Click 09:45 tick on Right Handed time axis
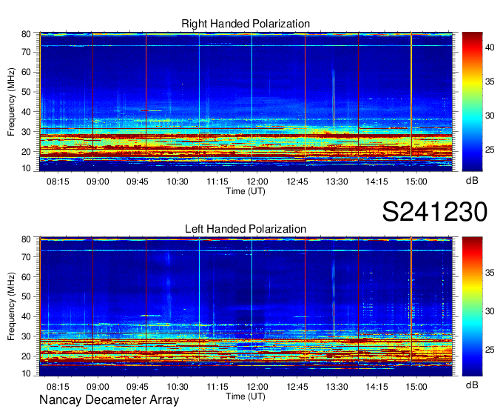This screenshot has height=409, width=503. [x=138, y=182]
